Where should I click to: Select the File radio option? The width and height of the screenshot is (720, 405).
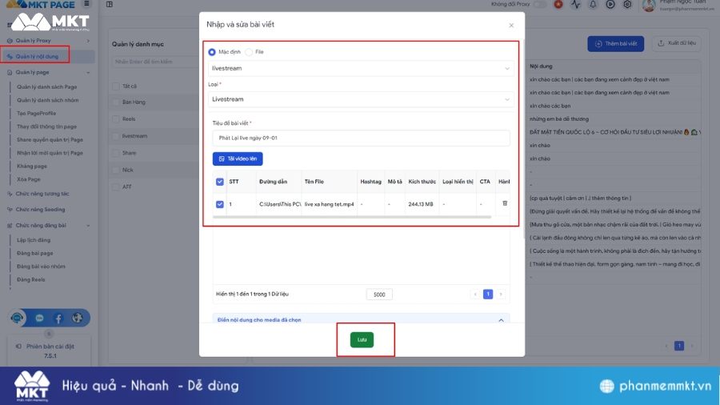coord(249,52)
